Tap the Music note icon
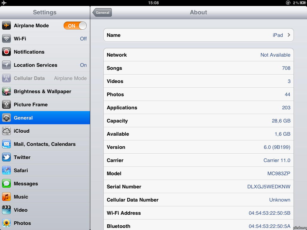Image resolution: width=307 pixels, height=230 pixels. (x=6, y=197)
